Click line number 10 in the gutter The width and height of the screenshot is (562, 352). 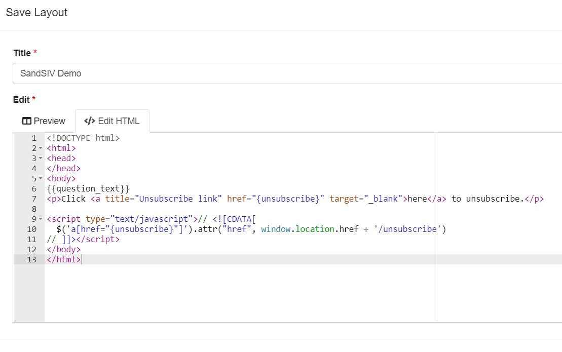tap(31, 229)
